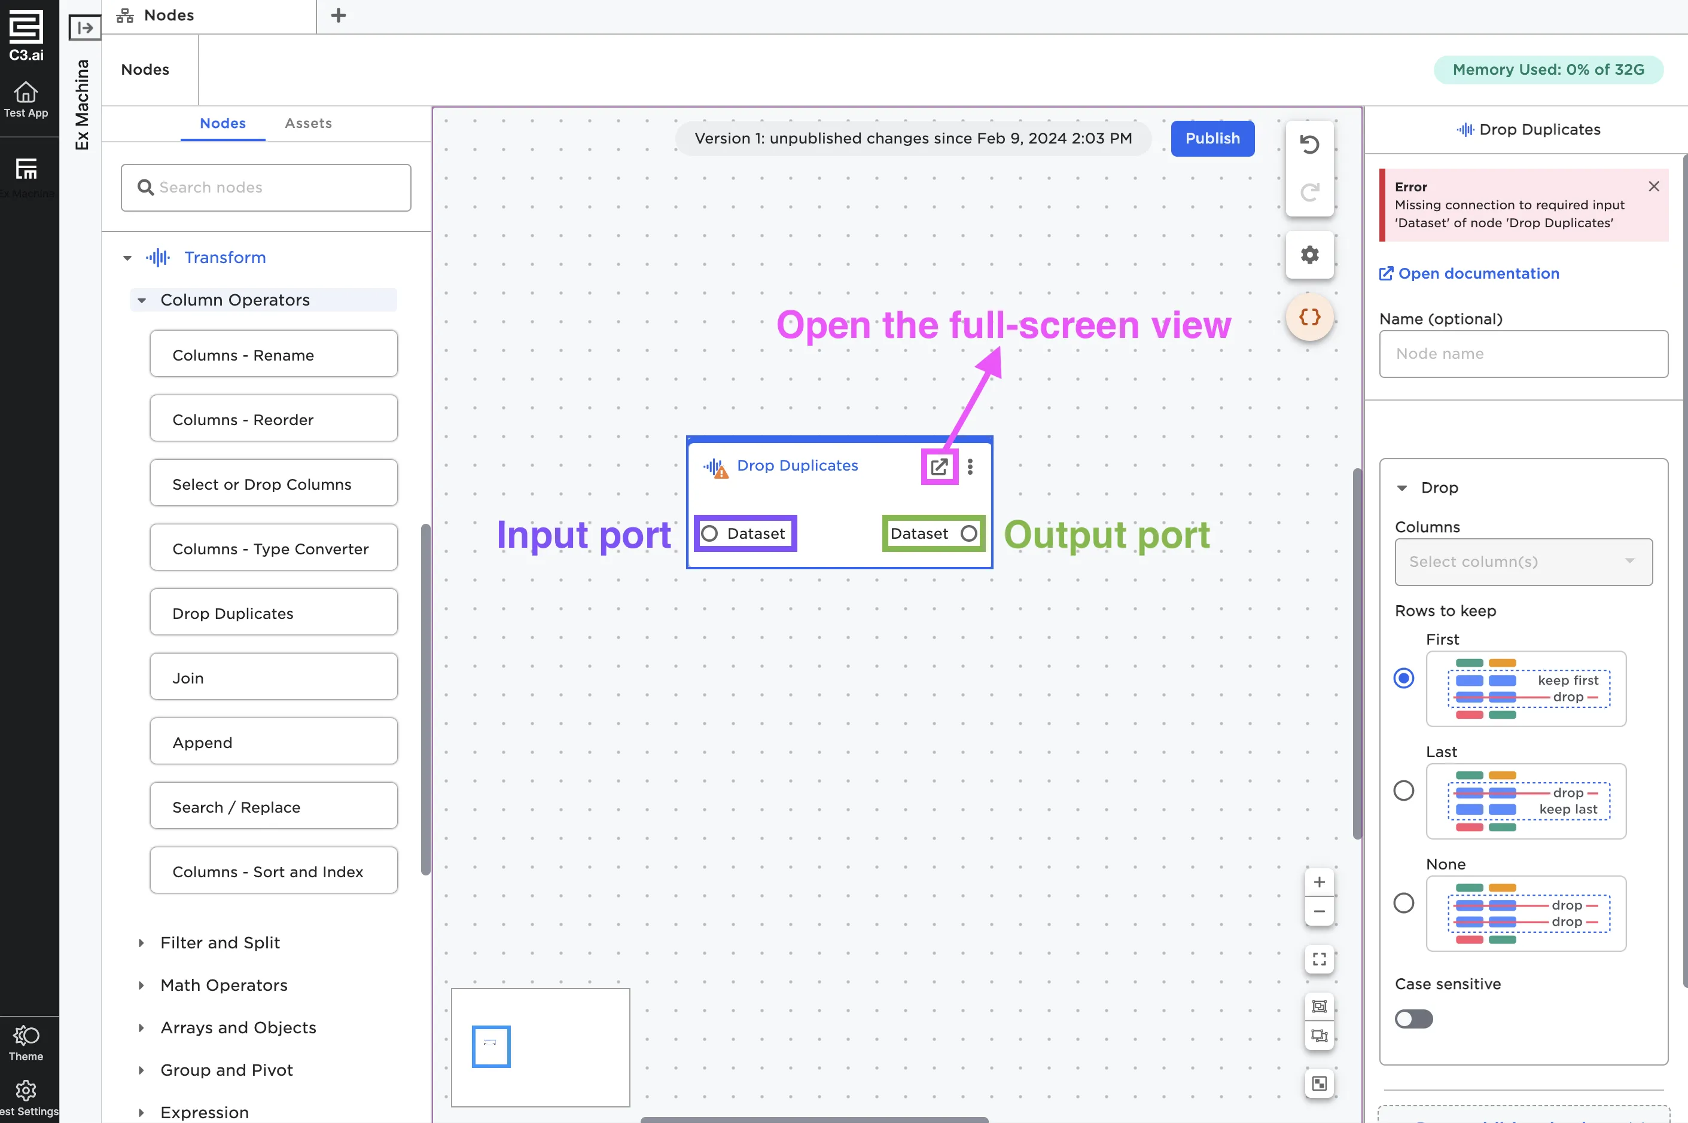Expand the Filter and Split category

coord(220,942)
